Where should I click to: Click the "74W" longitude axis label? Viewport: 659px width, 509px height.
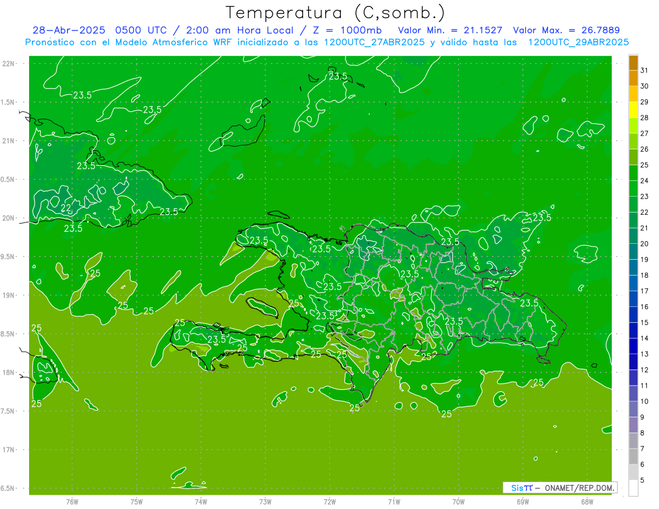tap(201, 502)
